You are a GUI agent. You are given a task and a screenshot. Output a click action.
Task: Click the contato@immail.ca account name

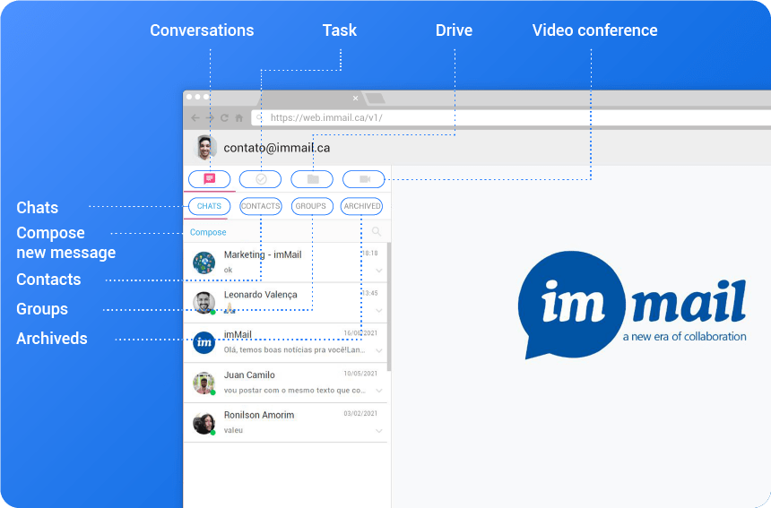pyautogui.click(x=277, y=148)
